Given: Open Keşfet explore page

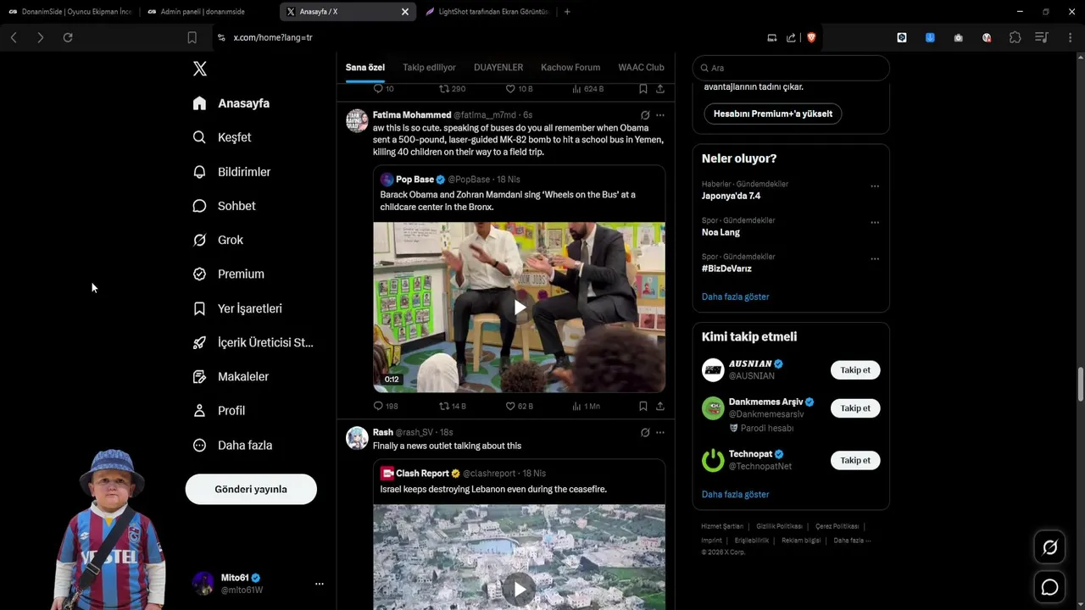Looking at the screenshot, I should [222, 137].
